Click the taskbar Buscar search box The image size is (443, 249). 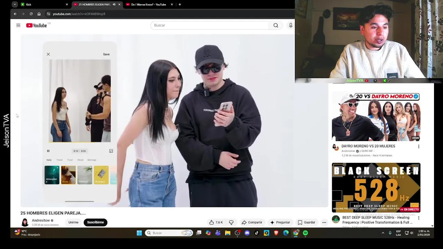pyautogui.click(x=169, y=233)
